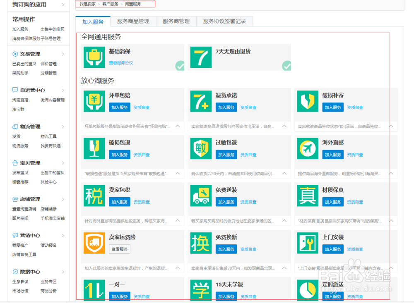Open 资质自查 for 海外直邮

pyautogui.click(x=355, y=155)
